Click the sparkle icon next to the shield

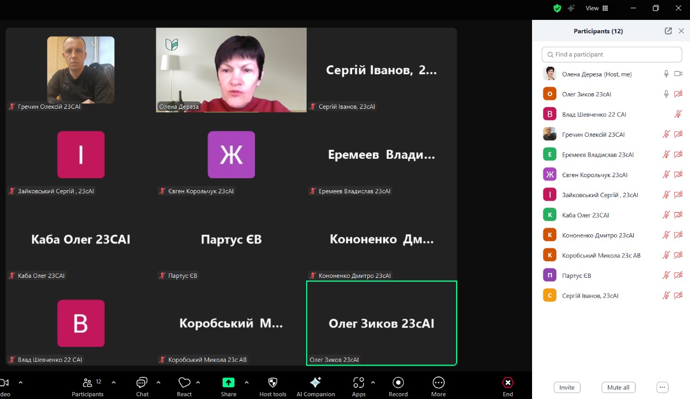[571, 8]
